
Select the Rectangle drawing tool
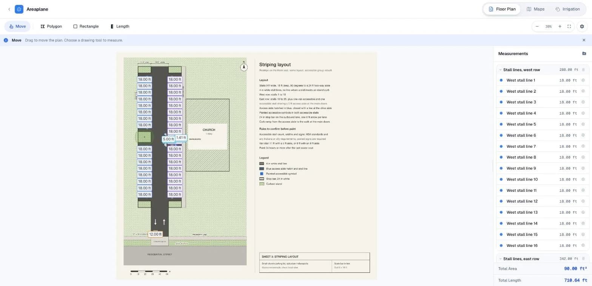click(x=86, y=26)
